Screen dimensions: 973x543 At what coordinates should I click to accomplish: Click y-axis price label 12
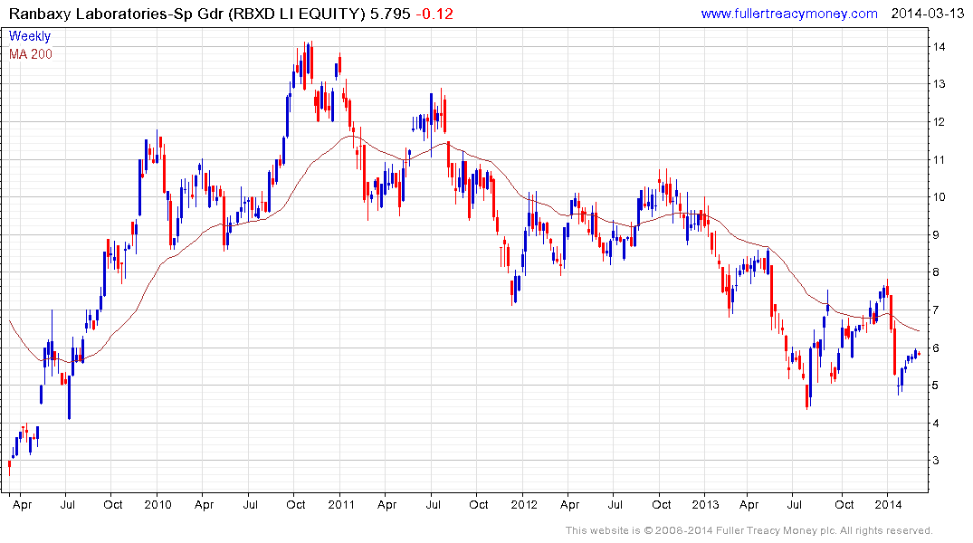[939, 121]
